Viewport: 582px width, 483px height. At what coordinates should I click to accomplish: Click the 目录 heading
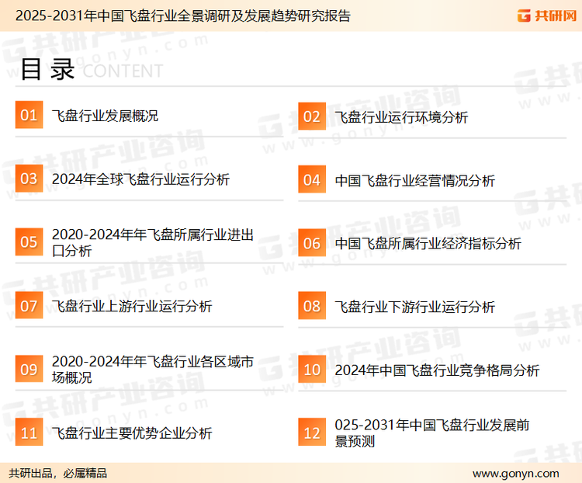[48, 69]
